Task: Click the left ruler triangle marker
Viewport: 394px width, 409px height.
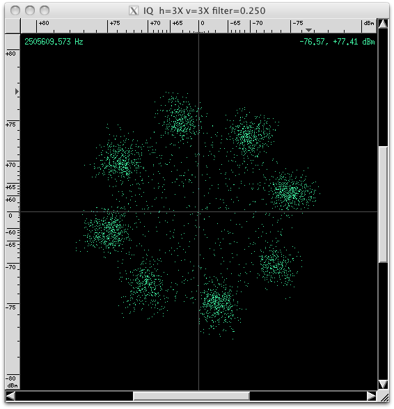Action: pyautogui.click(x=17, y=91)
